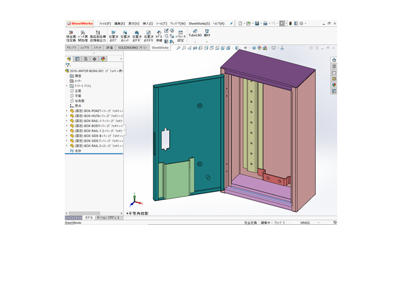Image resolution: width=402 pixels, height=284 pixels.
Task: Open パラメータ設定 parameter settings
Action: pyautogui.click(x=181, y=36)
